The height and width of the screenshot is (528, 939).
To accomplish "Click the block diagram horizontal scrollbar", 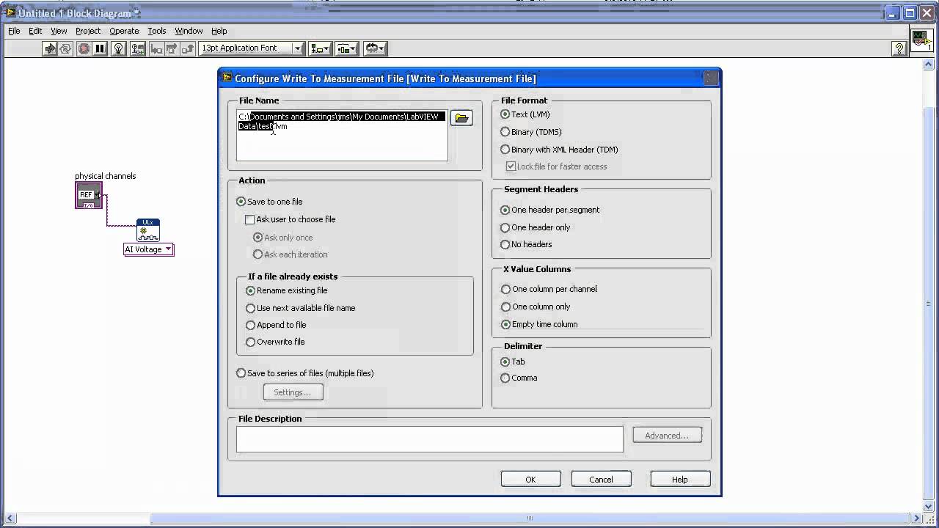I will click(x=530, y=518).
